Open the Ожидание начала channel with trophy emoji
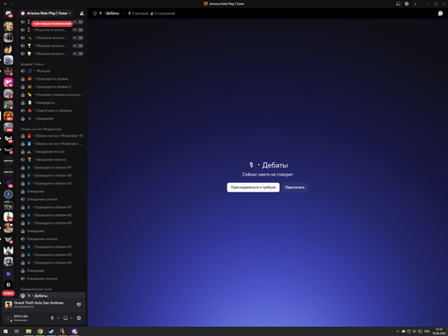 (x=52, y=159)
